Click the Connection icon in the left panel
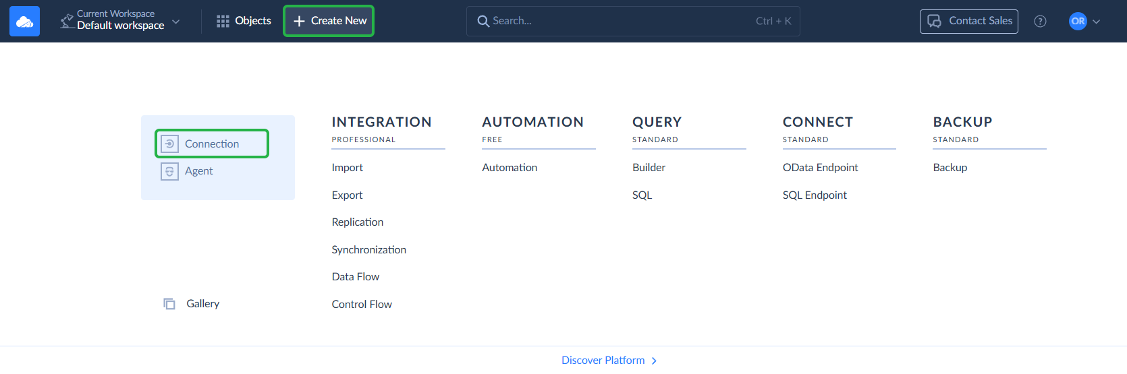The width and height of the screenshot is (1127, 374). [x=169, y=144]
